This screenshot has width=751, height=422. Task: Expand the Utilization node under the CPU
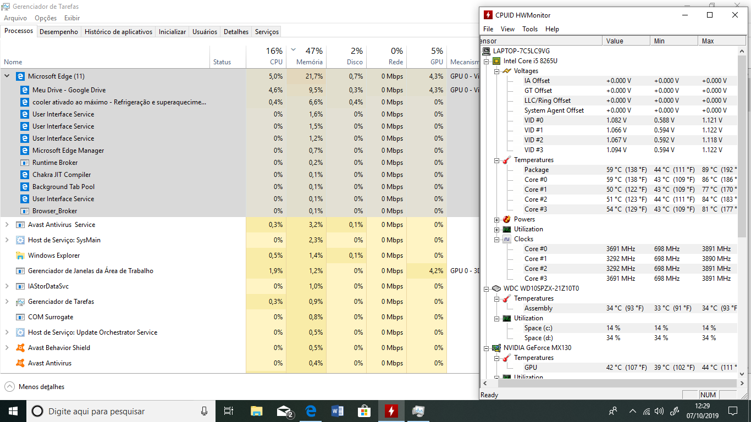coord(497,229)
